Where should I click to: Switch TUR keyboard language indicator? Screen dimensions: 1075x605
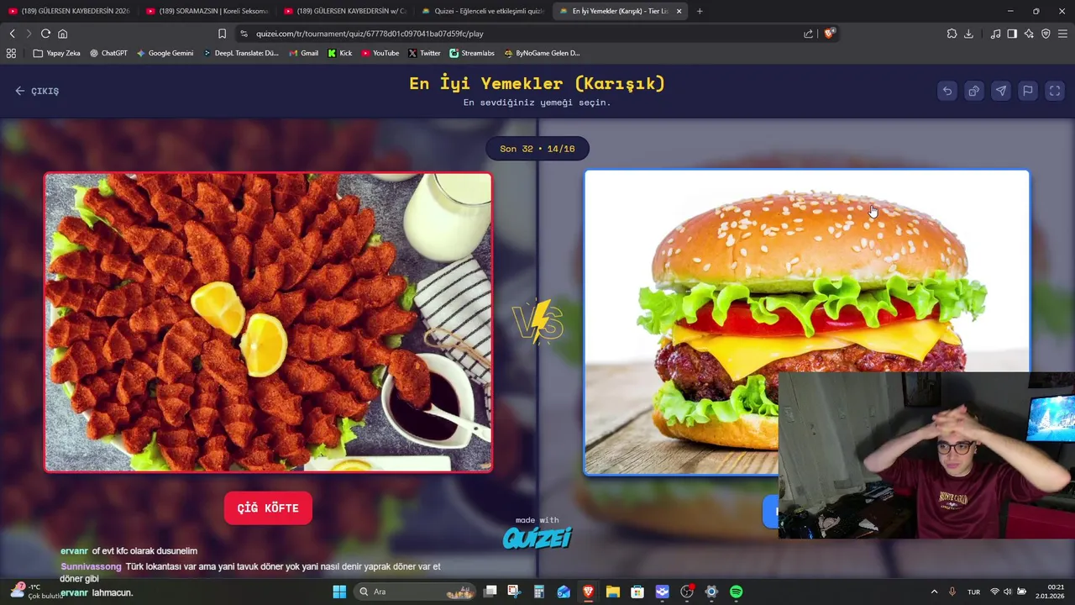(x=973, y=592)
